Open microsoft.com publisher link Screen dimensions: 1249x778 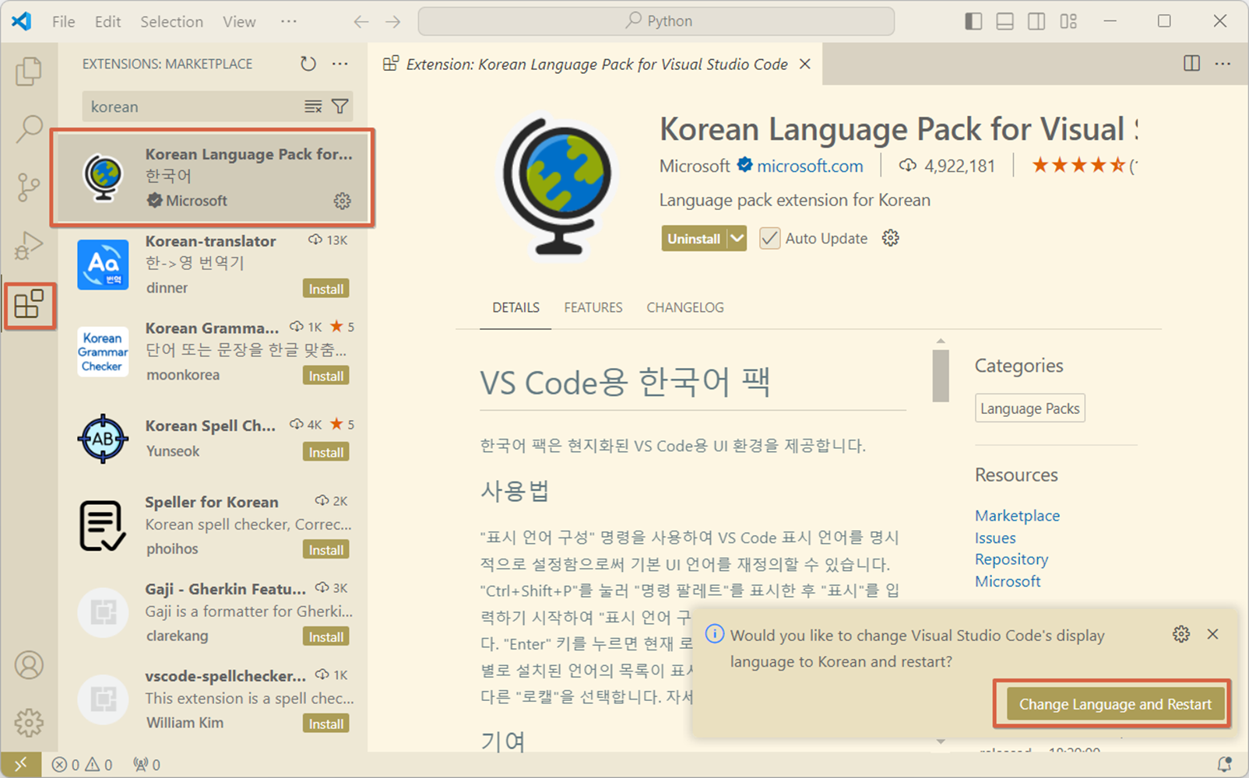pyautogui.click(x=810, y=166)
